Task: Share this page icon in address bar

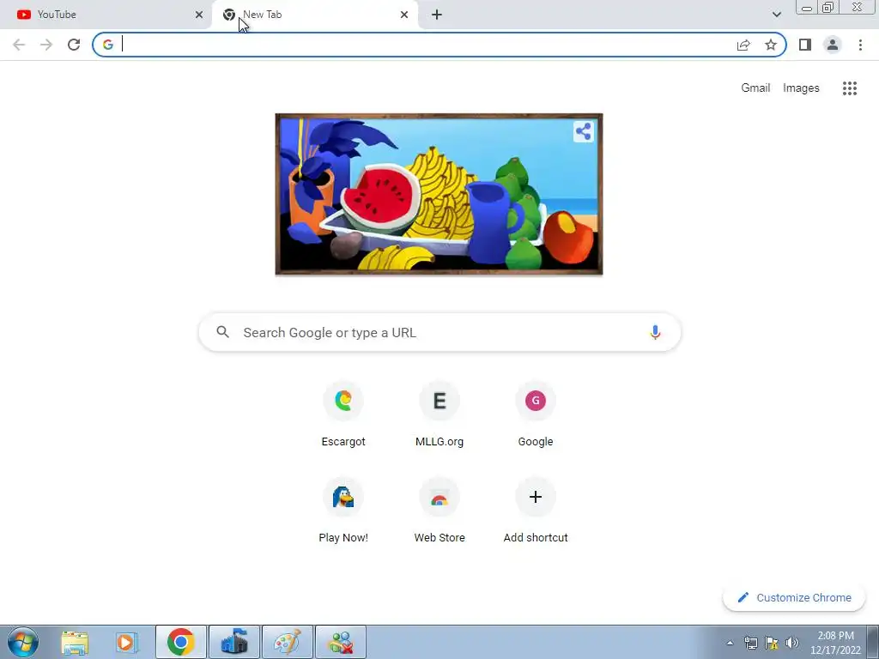Action: click(743, 45)
